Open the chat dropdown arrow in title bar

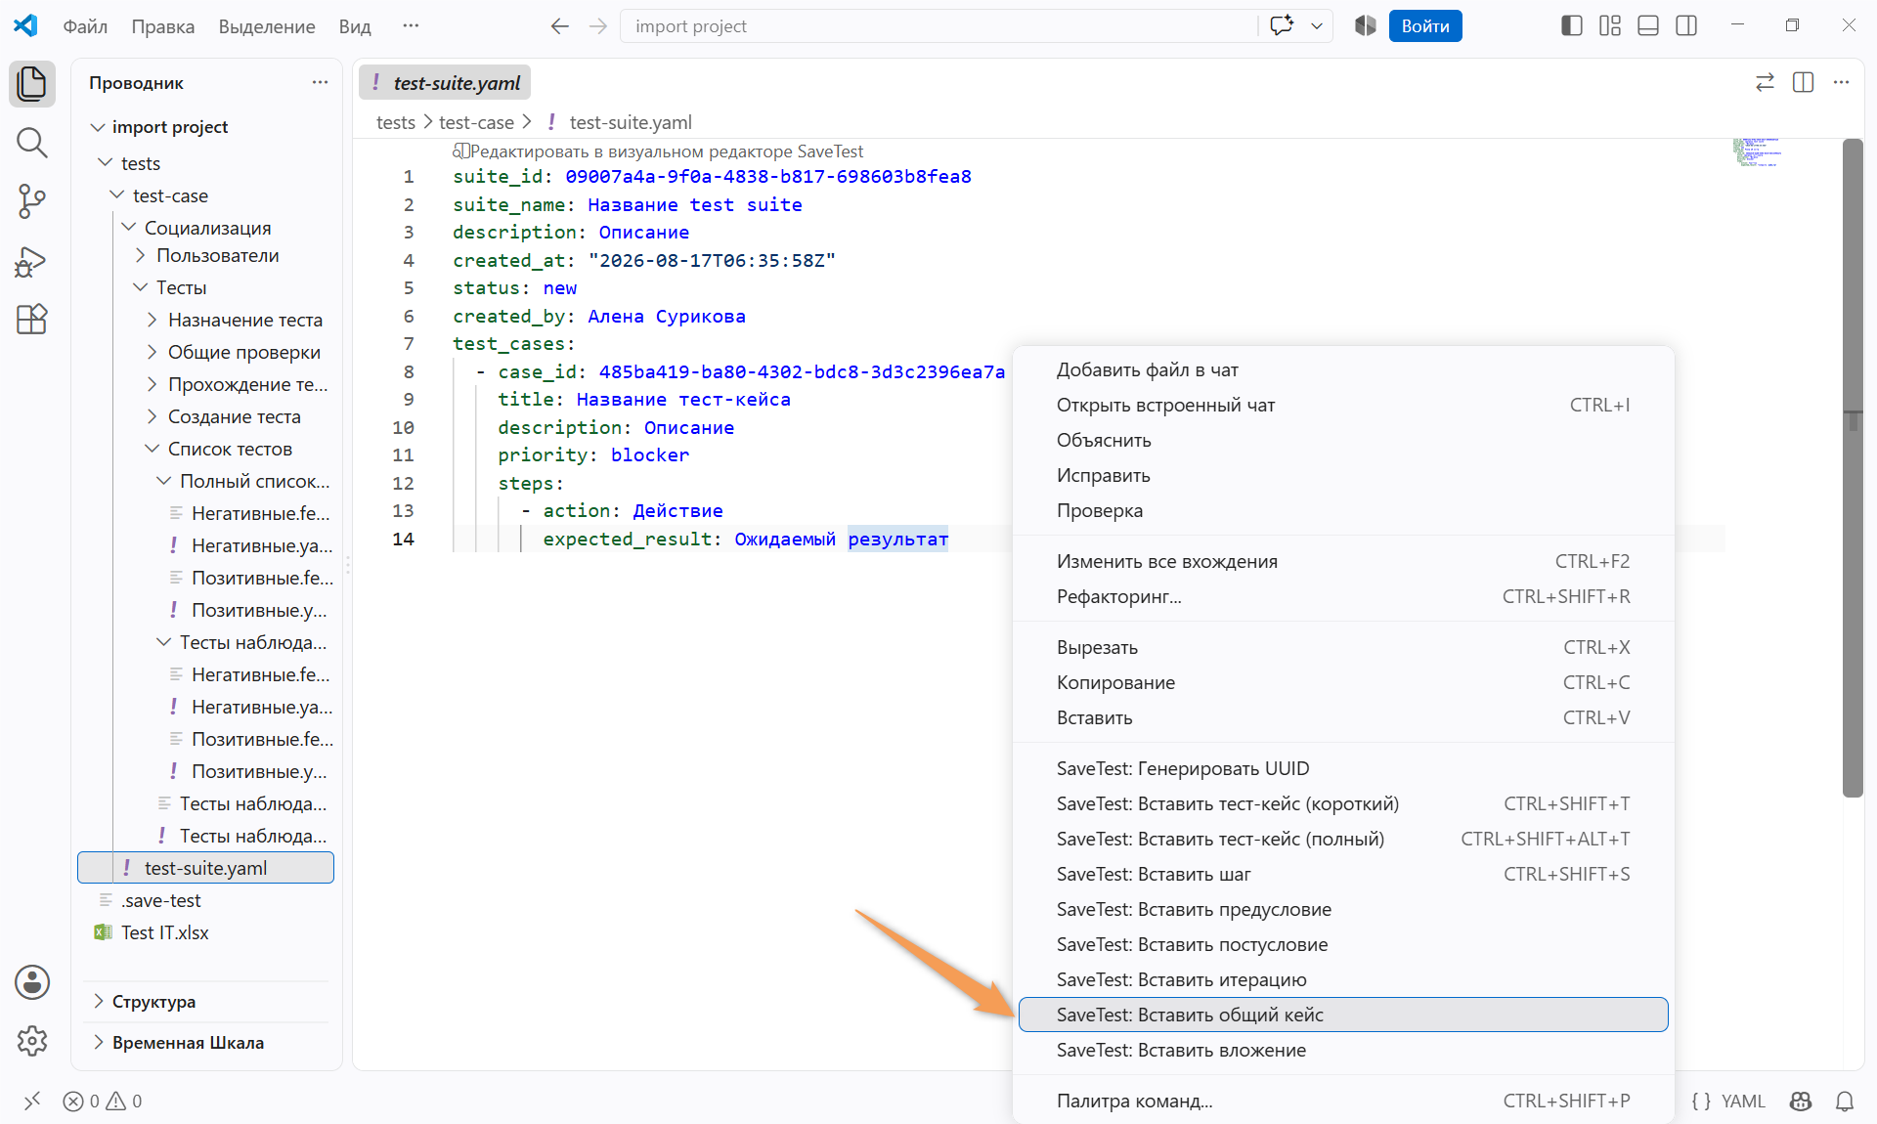click(x=1317, y=26)
